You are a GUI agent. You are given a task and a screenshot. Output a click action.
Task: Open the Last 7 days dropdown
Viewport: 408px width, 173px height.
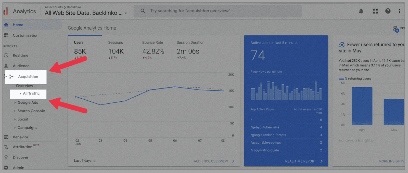tap(84, 161)
